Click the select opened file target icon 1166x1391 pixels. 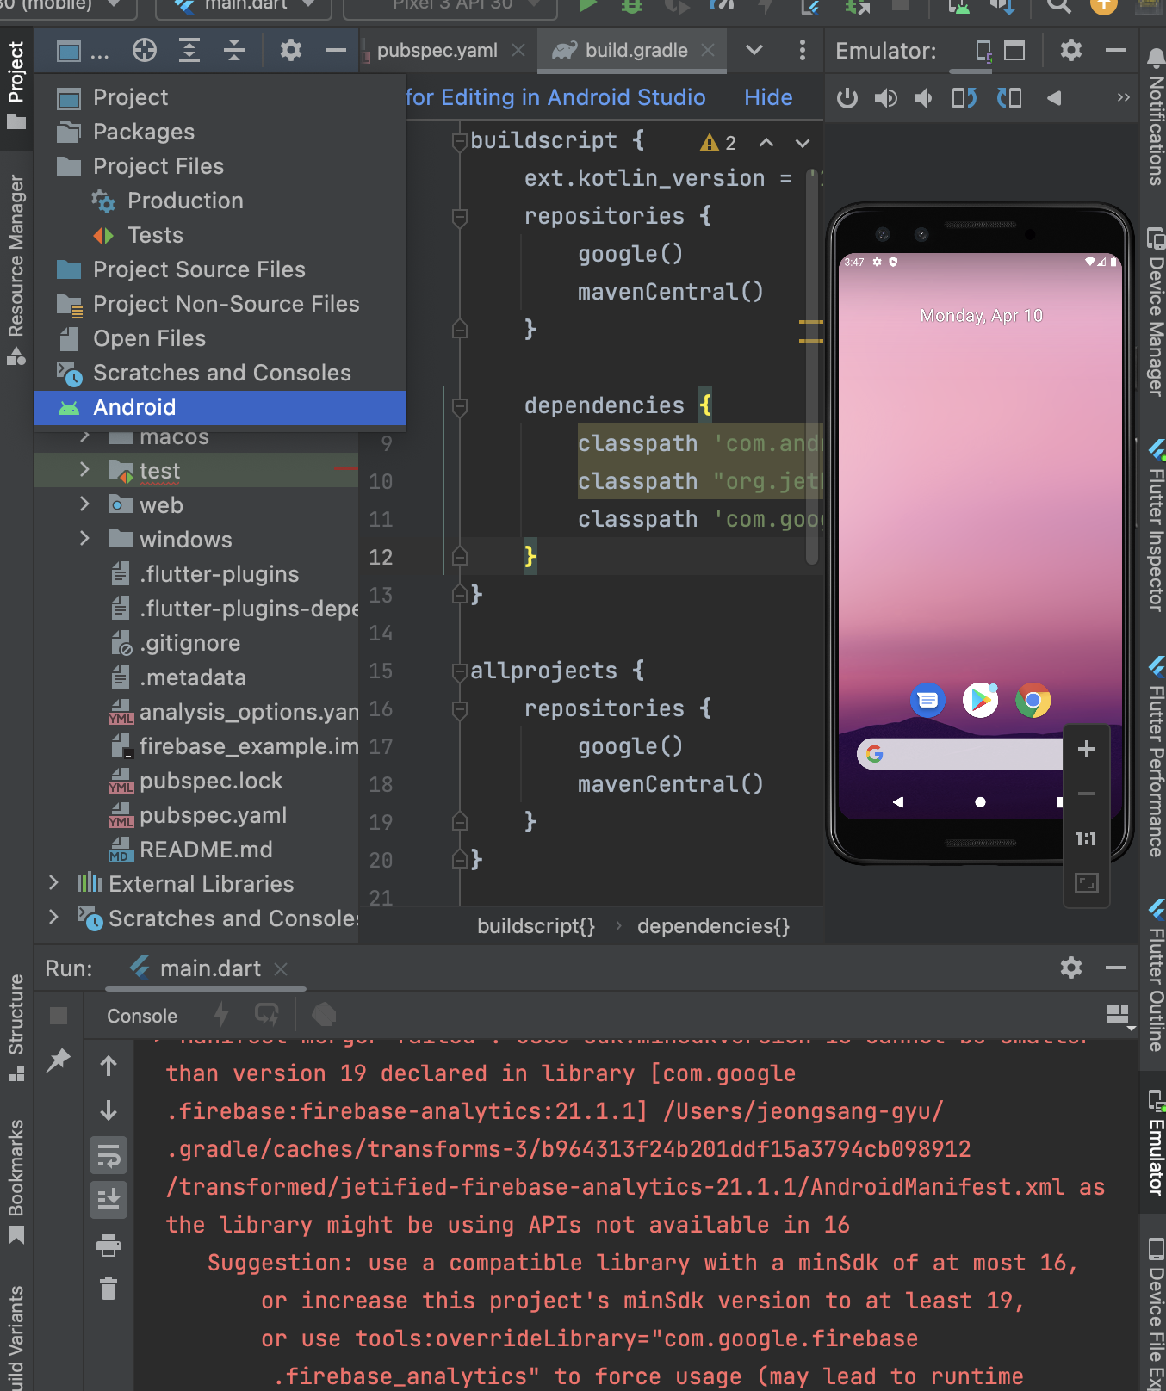pyautogui.click(x=145, y=50)
